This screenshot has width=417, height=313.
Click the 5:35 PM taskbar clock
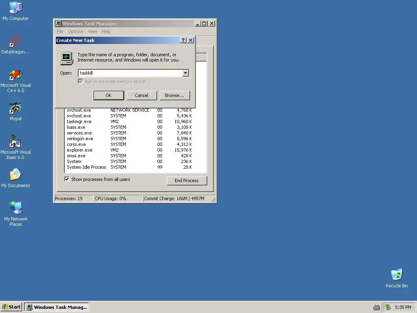[403, 307]
